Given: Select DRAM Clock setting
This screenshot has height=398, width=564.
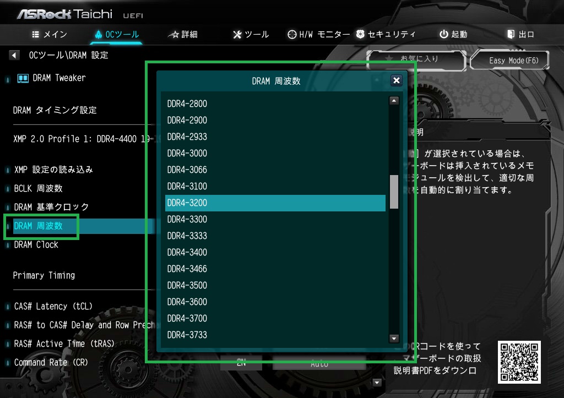Looking at the screenshot, I should 36,245.
